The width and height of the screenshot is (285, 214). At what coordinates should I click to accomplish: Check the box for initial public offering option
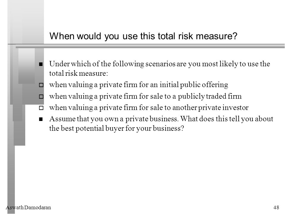pos(41,85)
